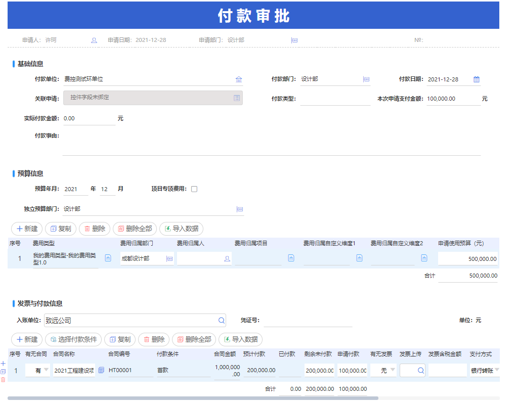
Task: Click the 费用归属自定义维度1 picker icon
Action: [359, 258]
